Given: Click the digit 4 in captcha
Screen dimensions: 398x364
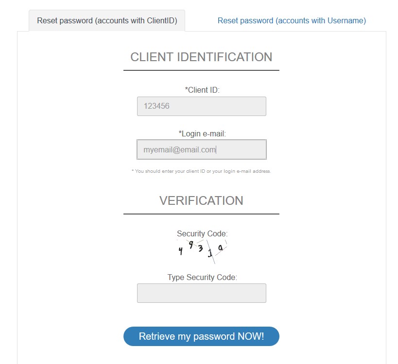Looking at the screenshot, I should click(x=180, y=251).
